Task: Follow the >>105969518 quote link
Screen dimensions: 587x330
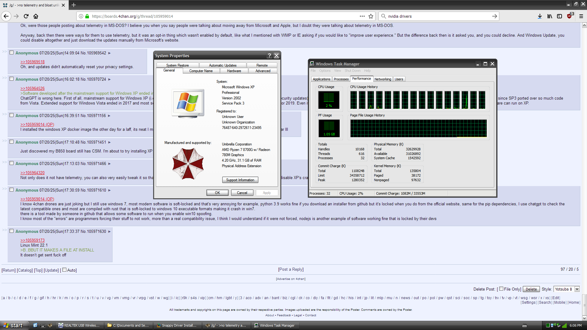Action: 32,62
